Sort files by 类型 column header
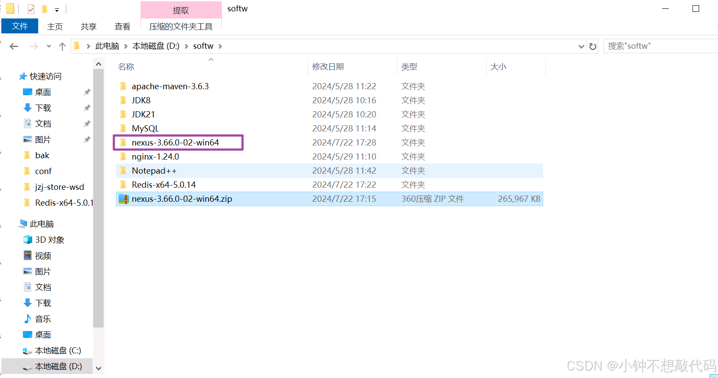718x378 pixels. [x=409, y=67]
